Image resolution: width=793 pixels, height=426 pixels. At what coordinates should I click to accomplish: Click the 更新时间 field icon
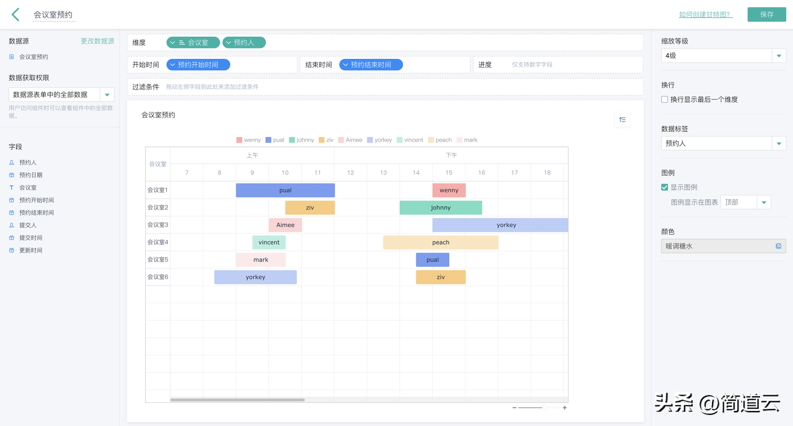[x=12, y=250]
